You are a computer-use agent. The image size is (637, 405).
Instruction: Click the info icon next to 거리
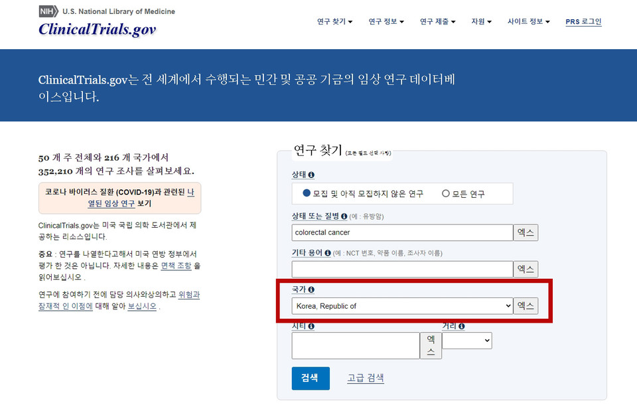pyautogui.click(x=462, y=326)
